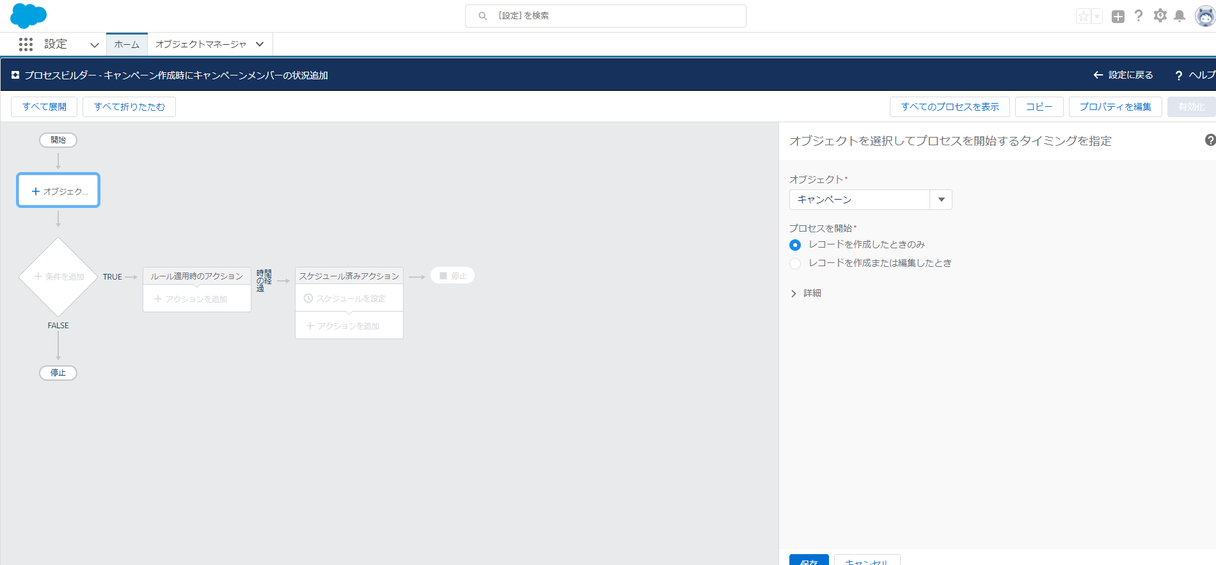Click the Salesforce cloud logo
Screen dimensions: 1216x565
pos(28,15)
